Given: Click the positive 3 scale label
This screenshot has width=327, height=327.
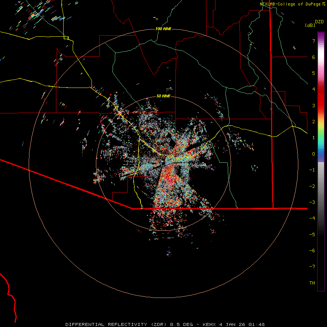Looking at the screenshot, I should [x=314, y=105].
